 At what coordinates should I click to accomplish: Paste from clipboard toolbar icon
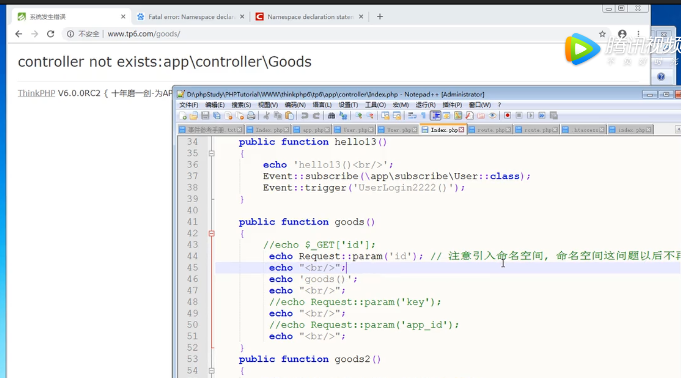coord(289,116)
